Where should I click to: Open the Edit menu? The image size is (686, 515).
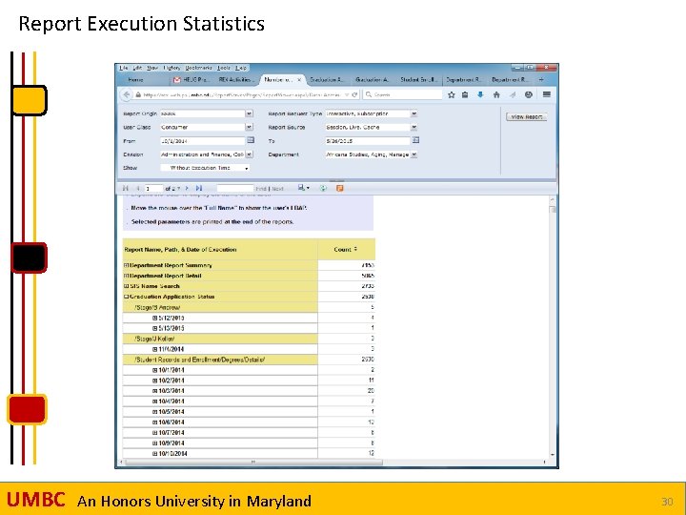point(137,68)
